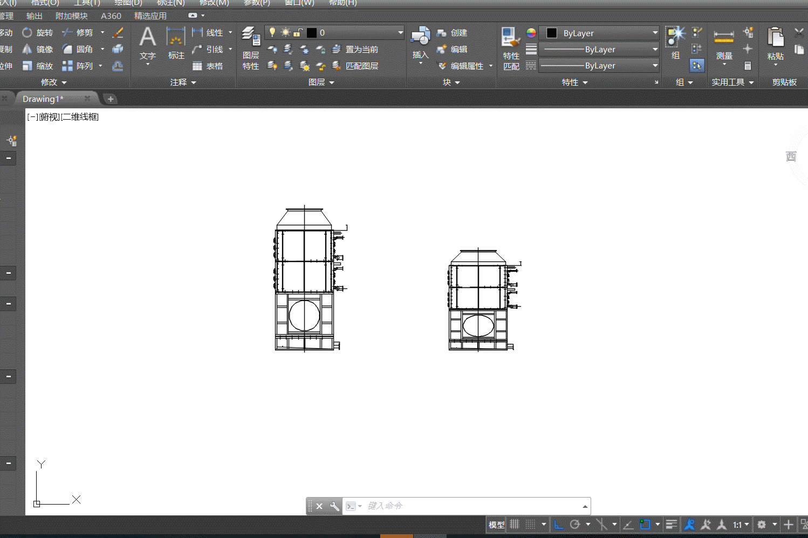Expand the 块 (Block) panel

451,82
